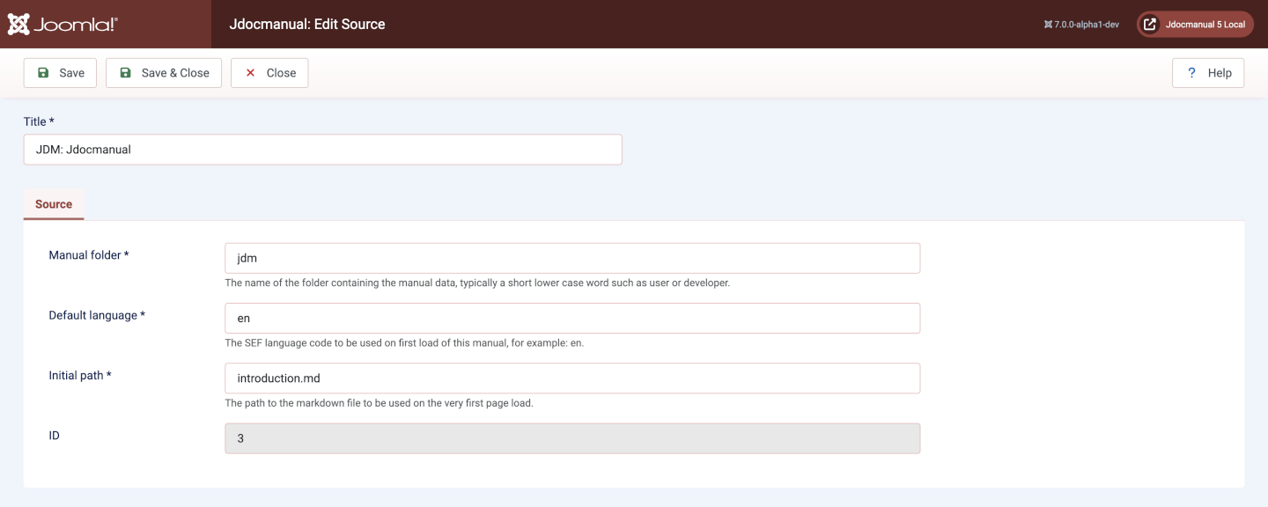The height and width of the screenshot is (507, 1268).
Task: Focus the Default language field
Action: tap(572, 319)
